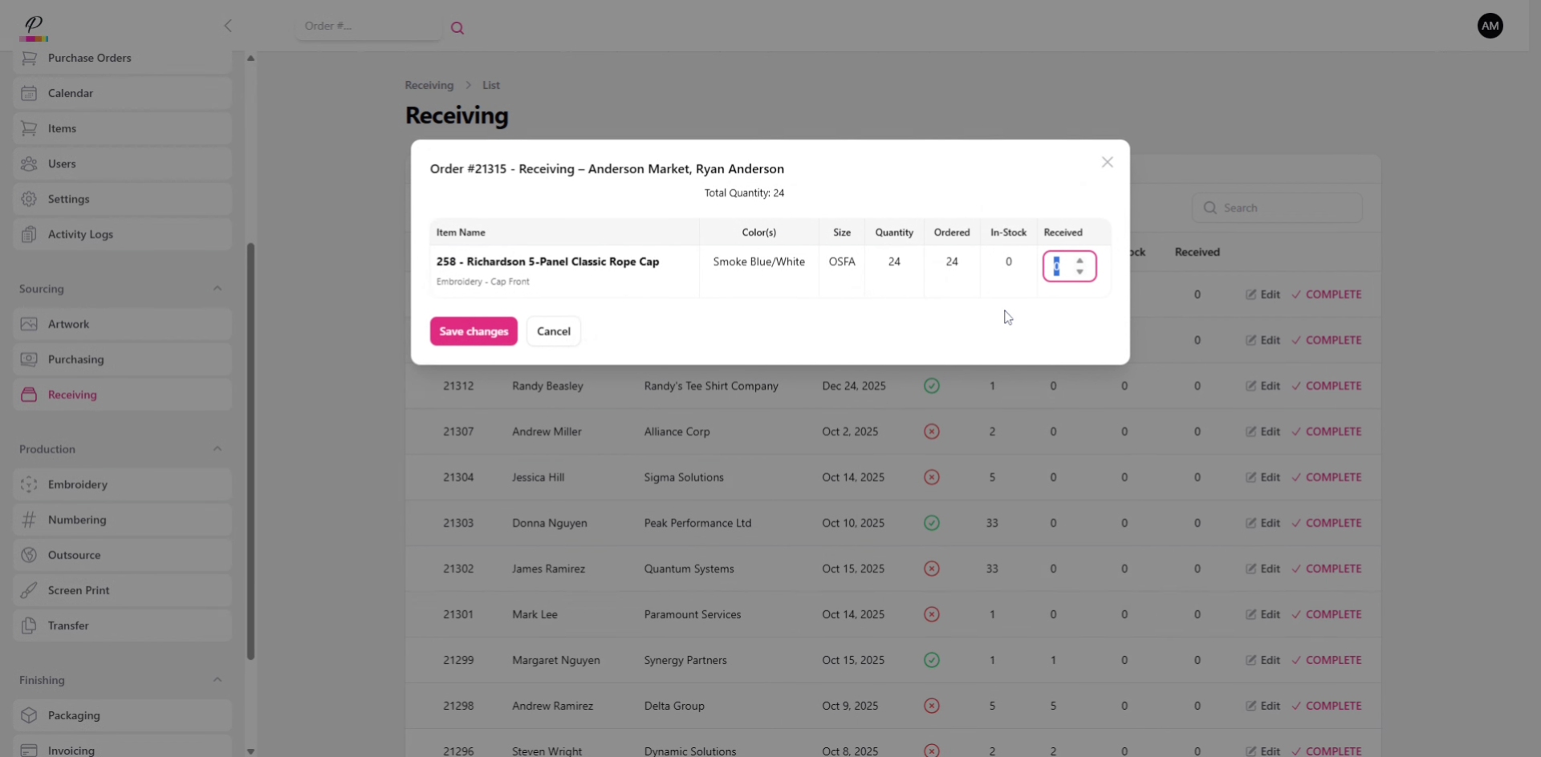This screenshot has height=757, width=1541.
Task: Click the Activity Logs clipboard icon
Action: pos(29,234)
